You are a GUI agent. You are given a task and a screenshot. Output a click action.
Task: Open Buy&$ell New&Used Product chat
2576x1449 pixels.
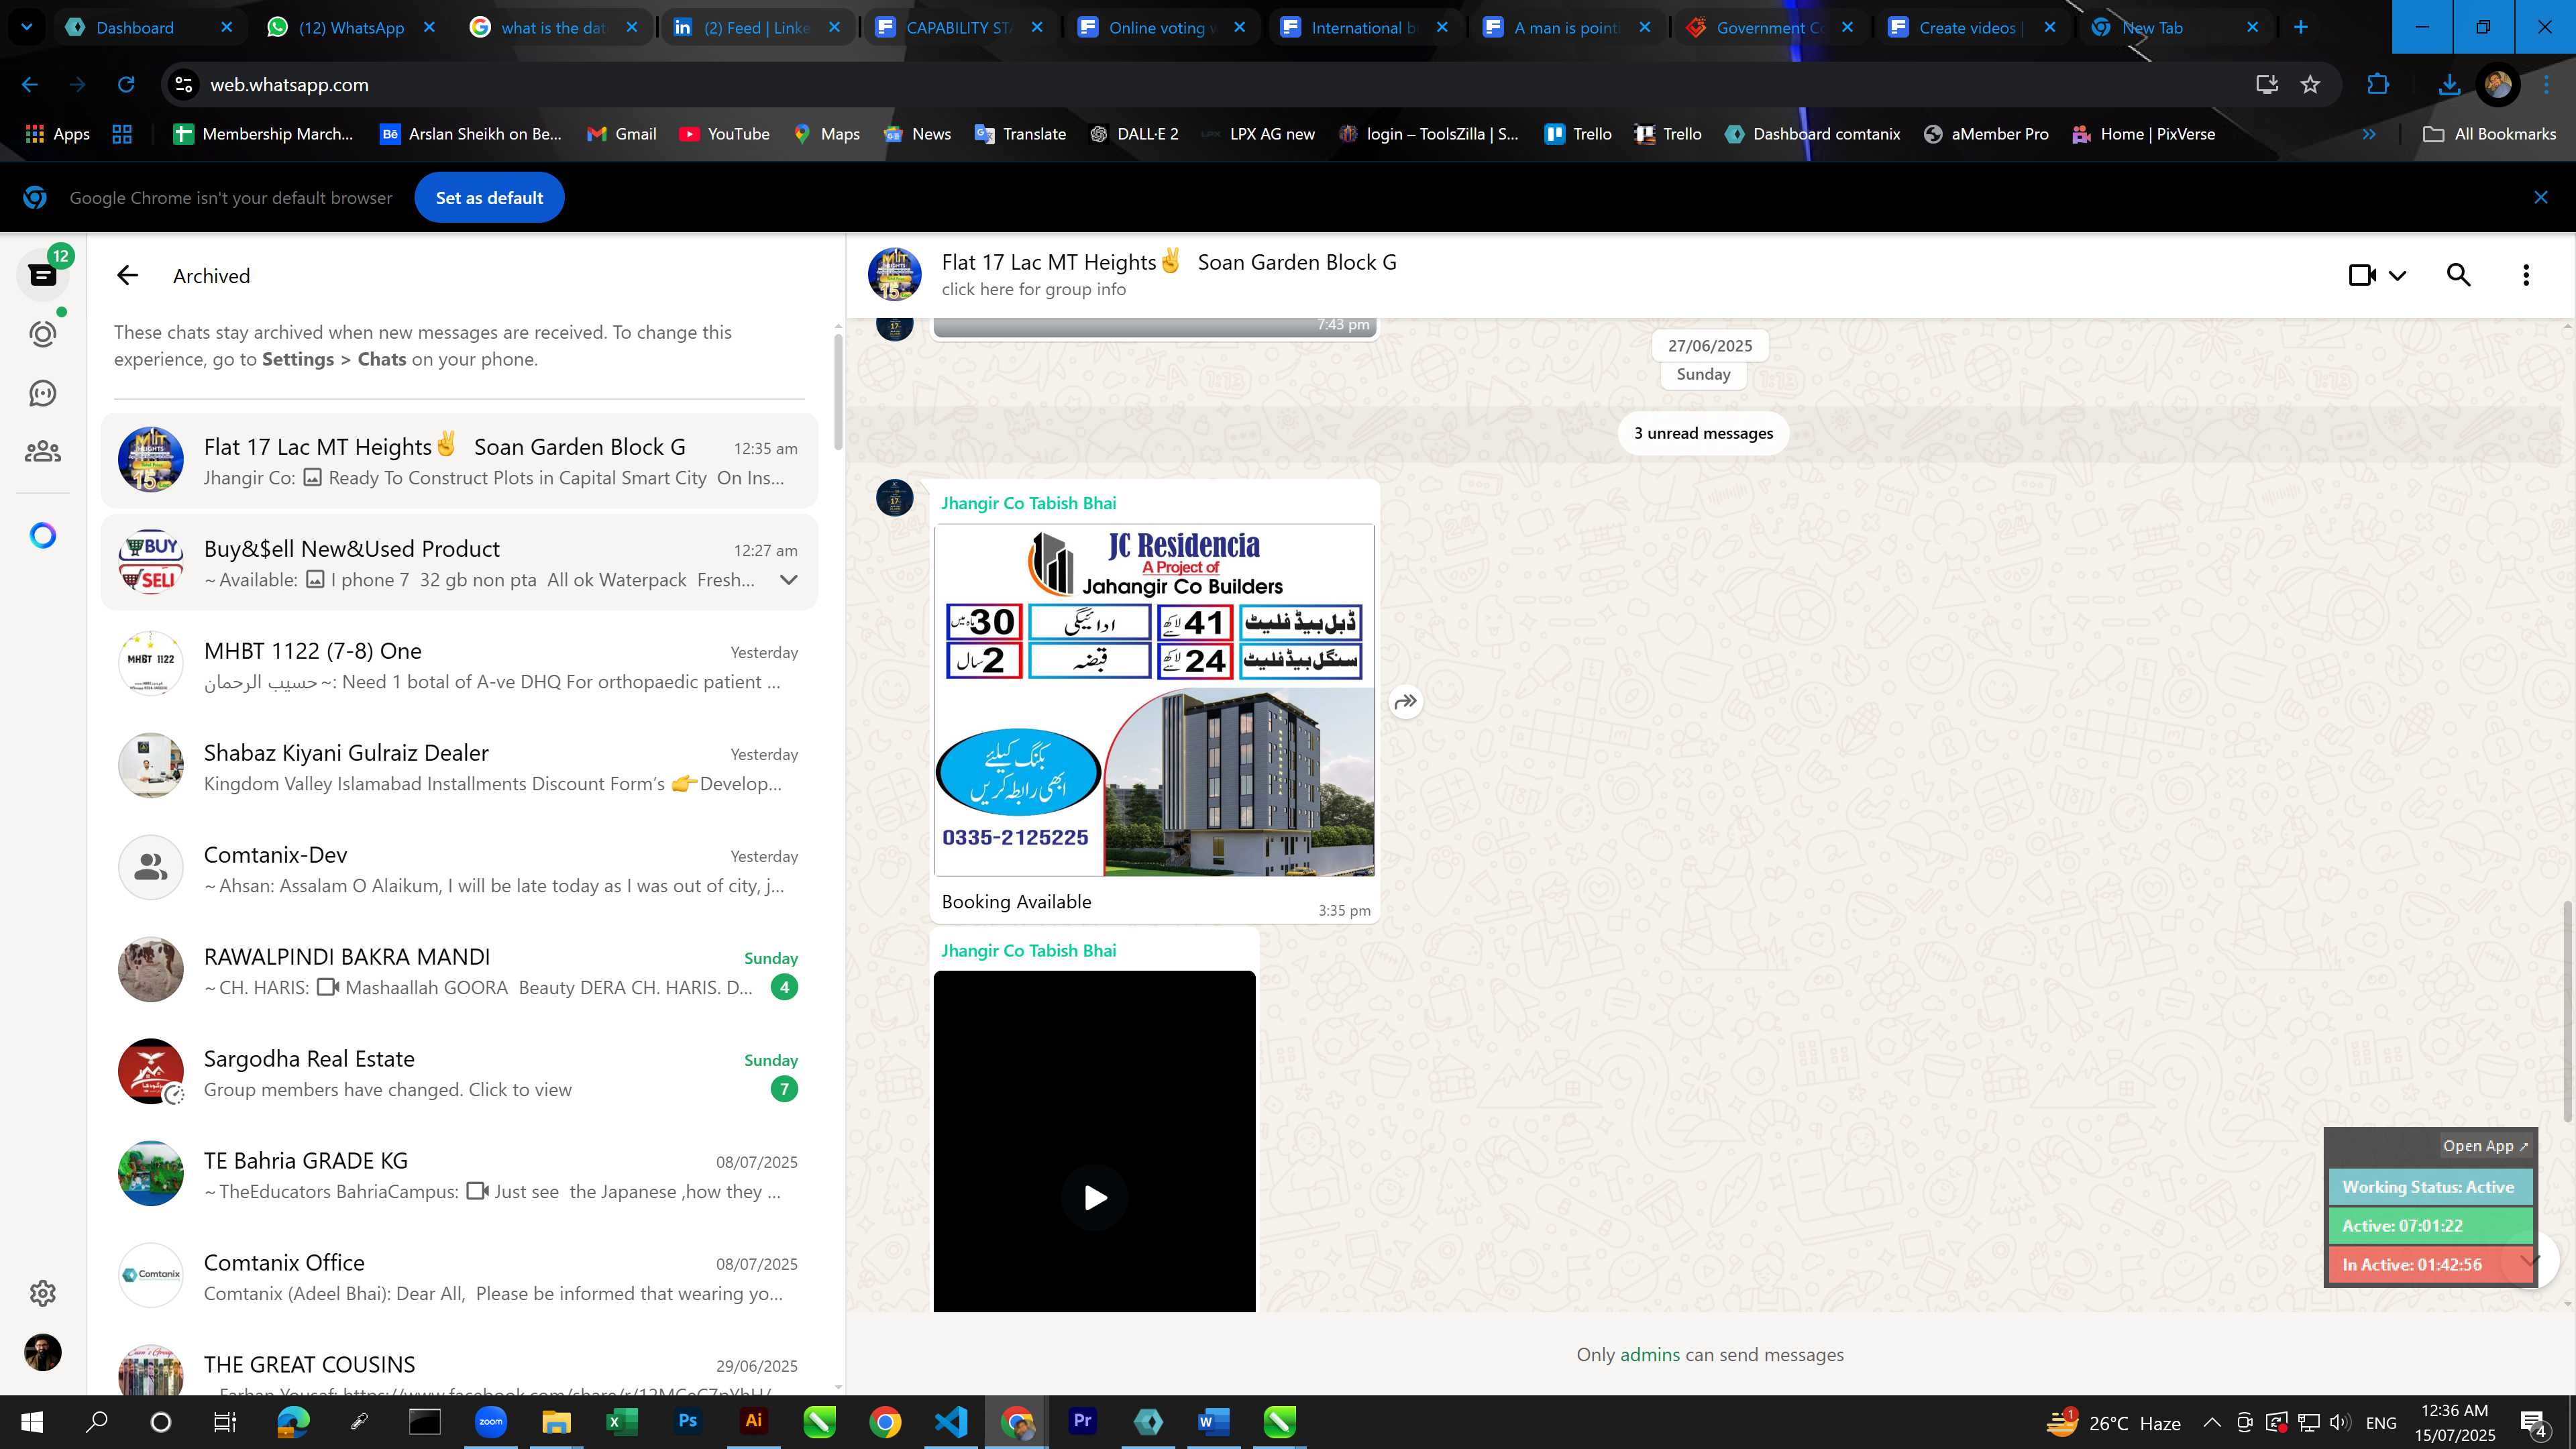coord(459,563)
